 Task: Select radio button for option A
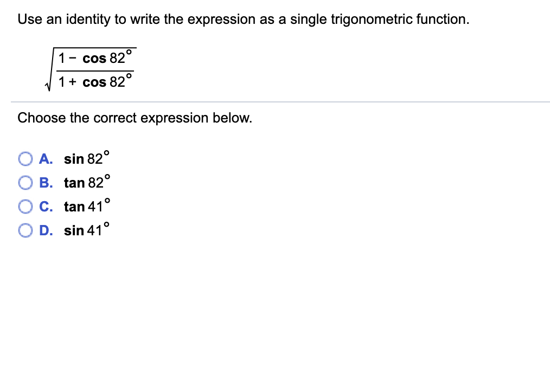point(25,159)
